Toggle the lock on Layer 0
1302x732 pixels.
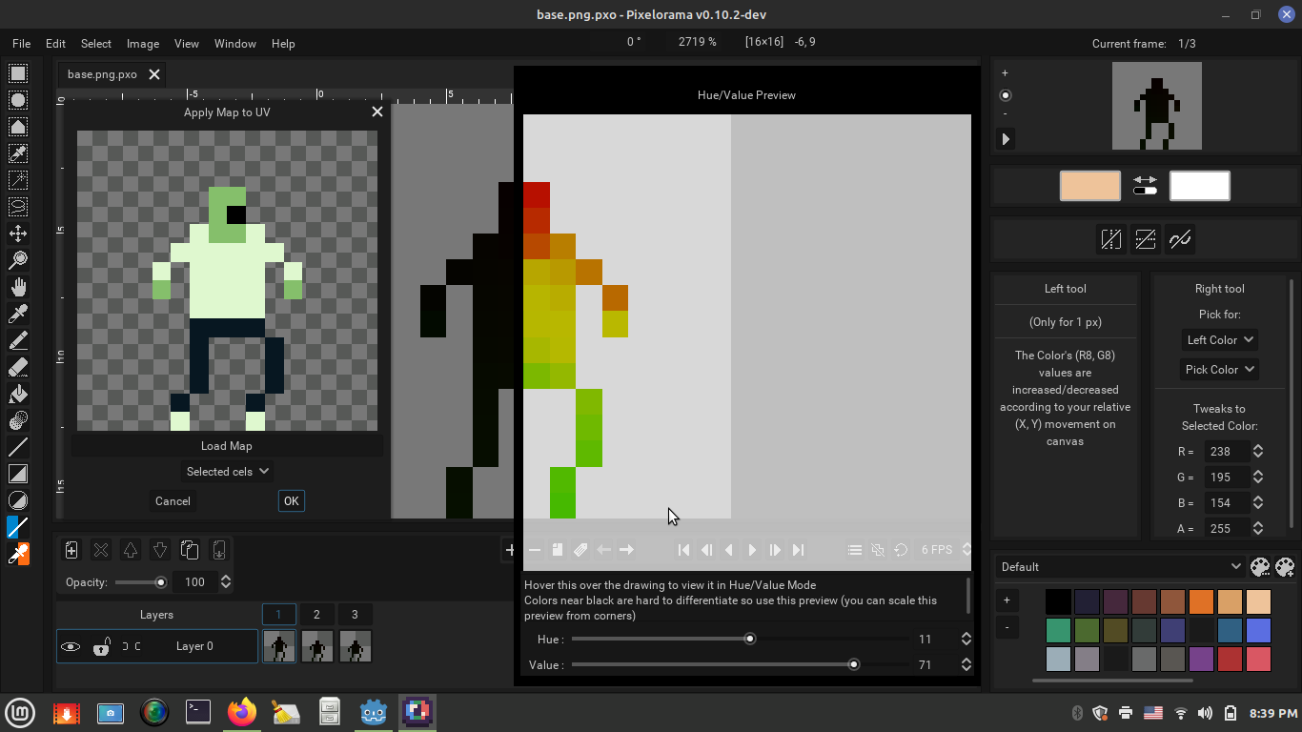(x=102, y=646)
